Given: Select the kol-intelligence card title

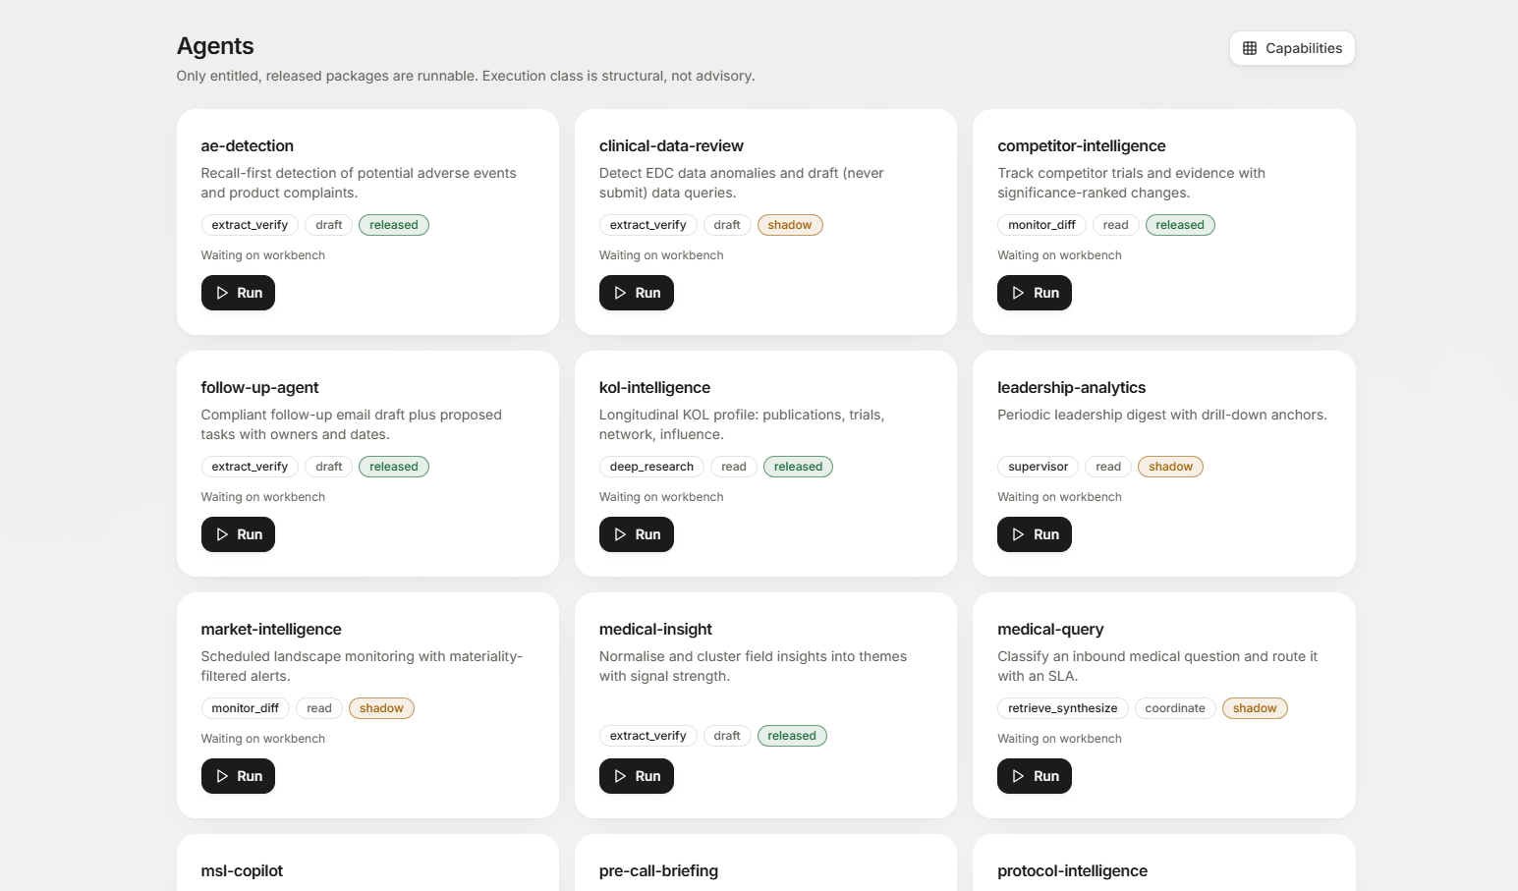Looking at the screenshot, I should point(654,387).
